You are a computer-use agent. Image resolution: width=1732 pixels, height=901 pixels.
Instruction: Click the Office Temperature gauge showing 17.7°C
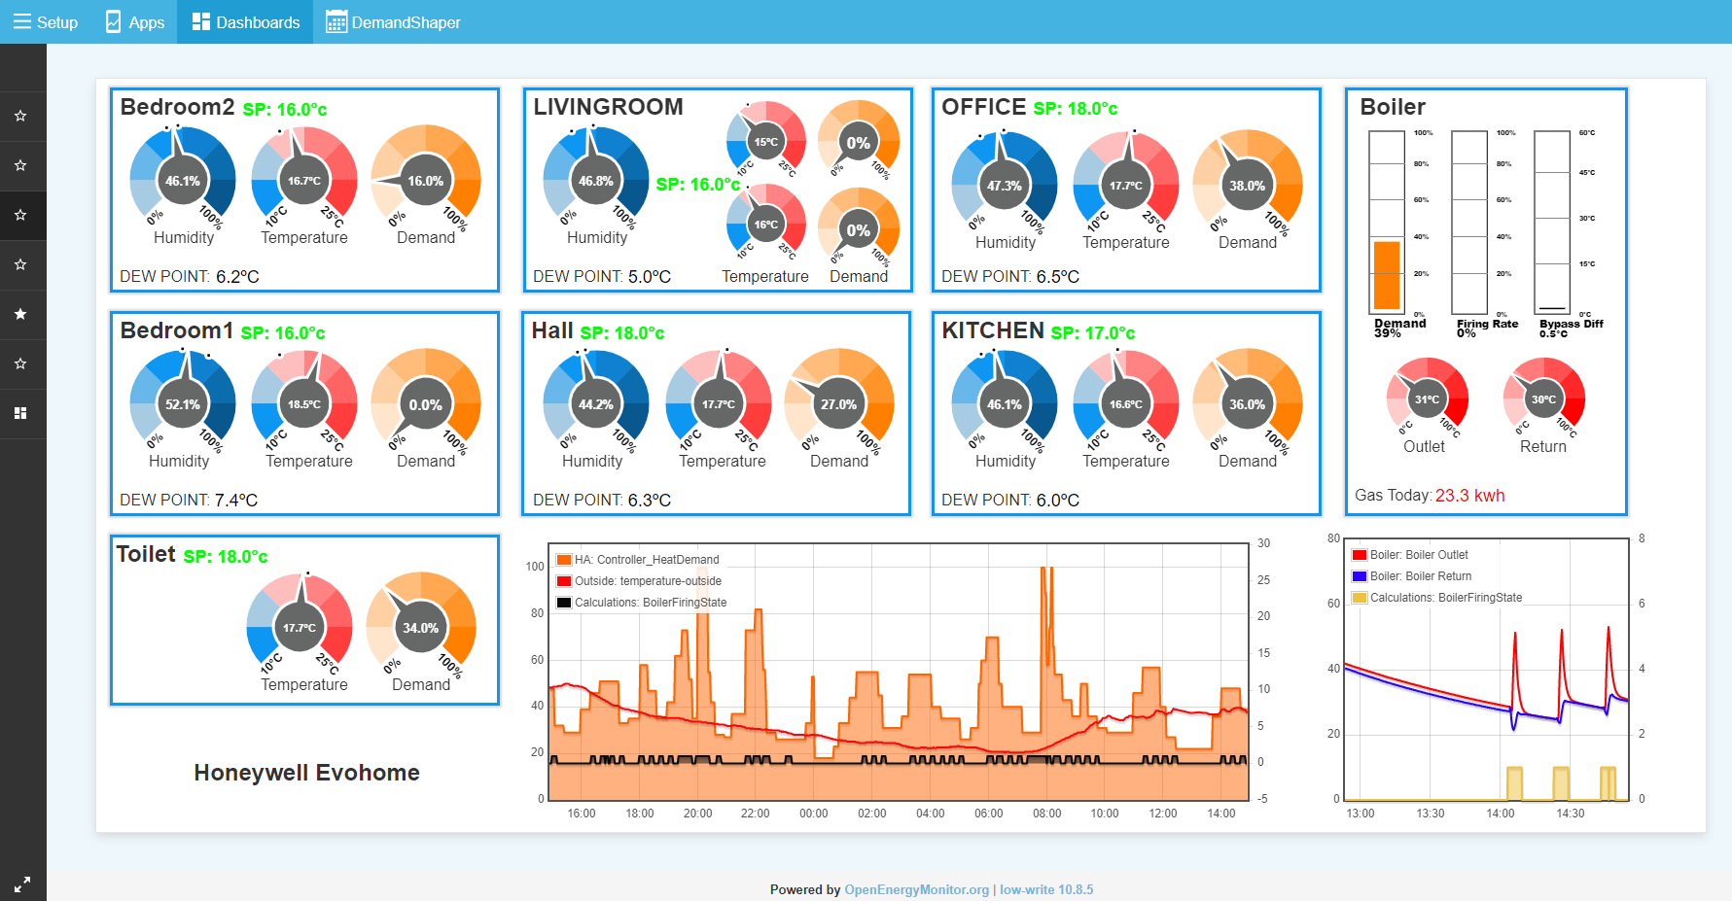(1126, 186)
